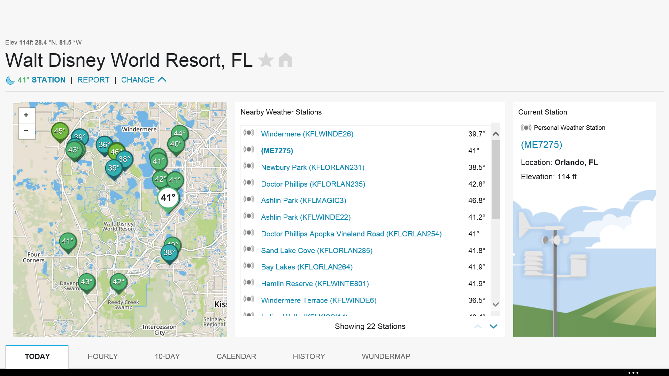This screenshot has width=669, height=376.
Task: Click the home location icon
Action: (285, 60)
